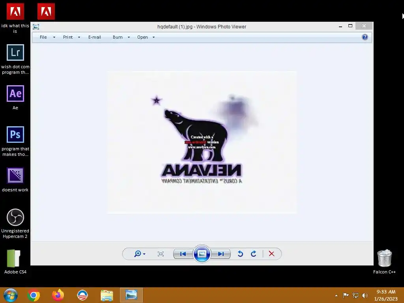The width and height of the screenshot is (404, 303).
Task: Open the Windows Start button
Action: [x=11, y=295]
